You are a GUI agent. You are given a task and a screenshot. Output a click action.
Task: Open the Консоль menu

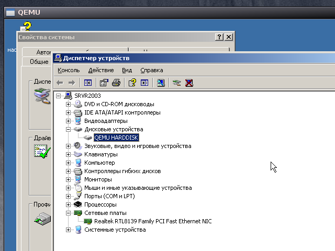(69, 70)
